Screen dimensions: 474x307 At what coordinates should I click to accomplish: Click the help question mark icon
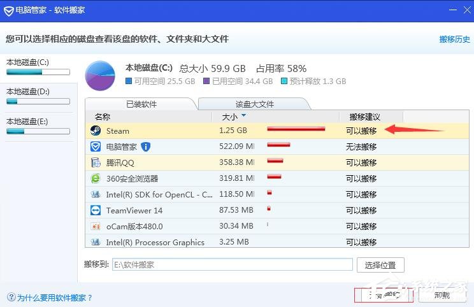click(x=11, y=297)
